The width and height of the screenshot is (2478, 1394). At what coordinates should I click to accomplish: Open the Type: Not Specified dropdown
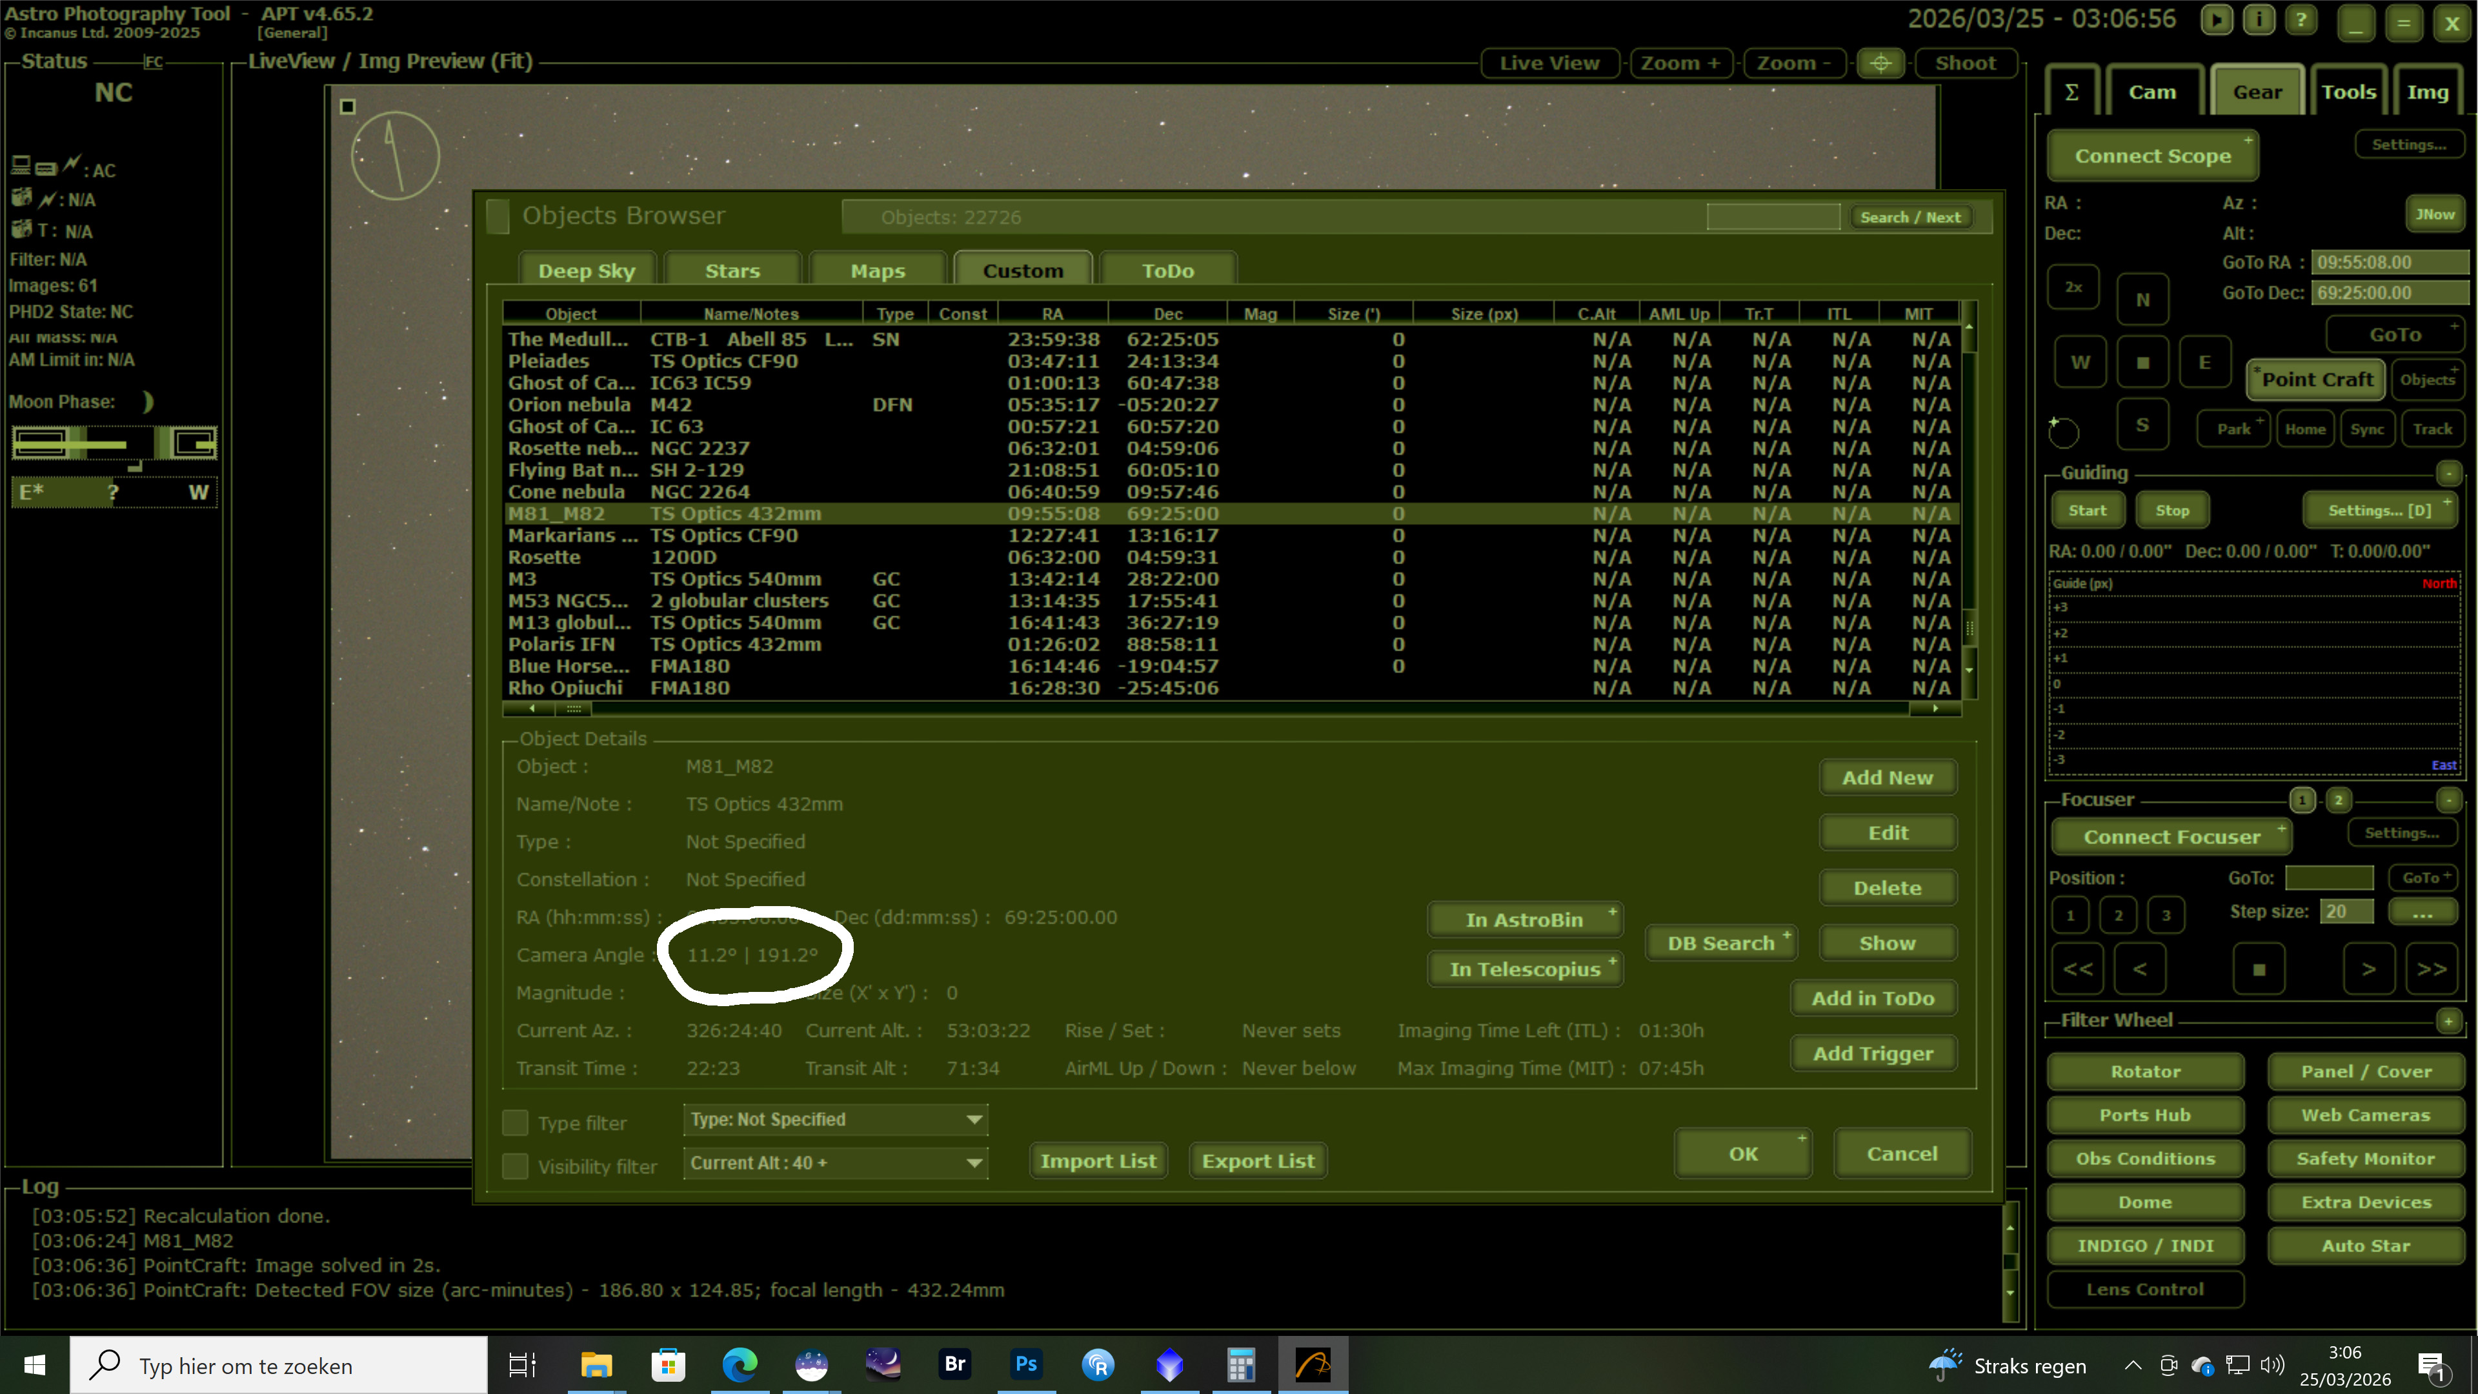835,1120
